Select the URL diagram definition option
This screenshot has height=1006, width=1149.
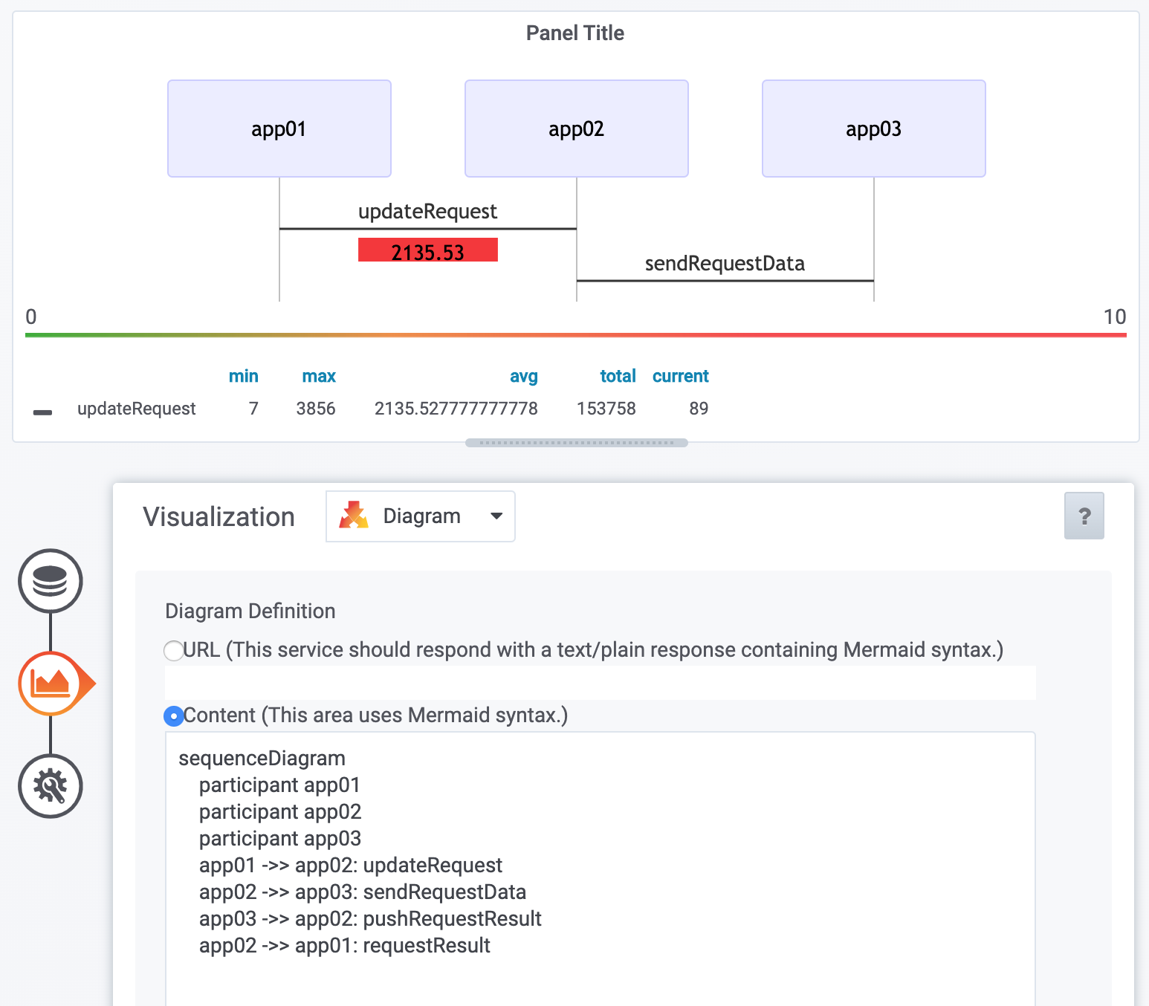173,650
